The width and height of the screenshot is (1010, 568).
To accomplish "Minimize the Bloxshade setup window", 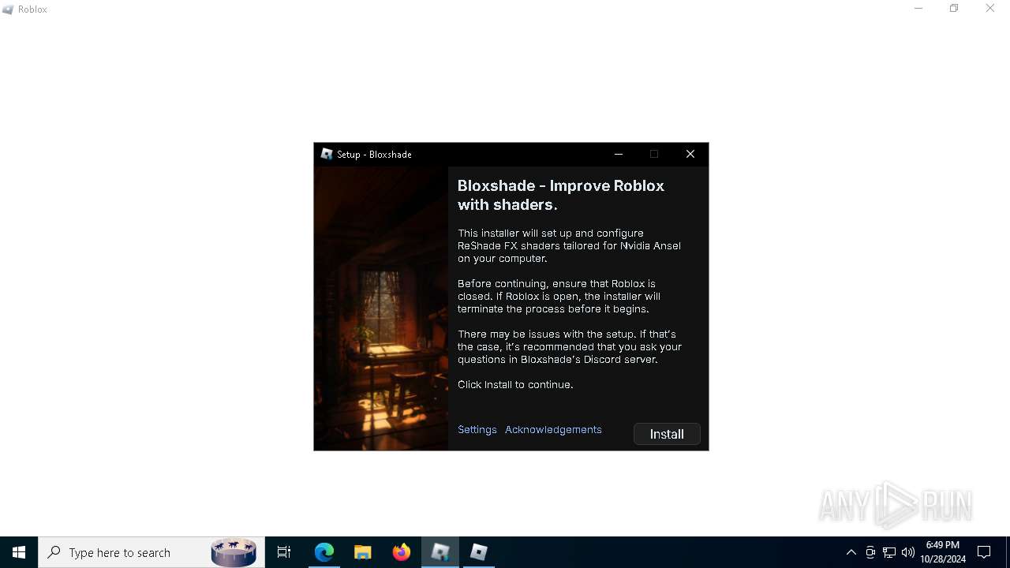I will tap(619, 154).
